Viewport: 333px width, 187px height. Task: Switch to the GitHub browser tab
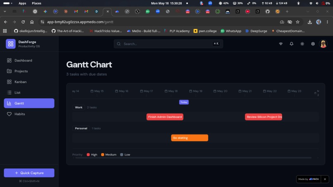pos(268,12)
